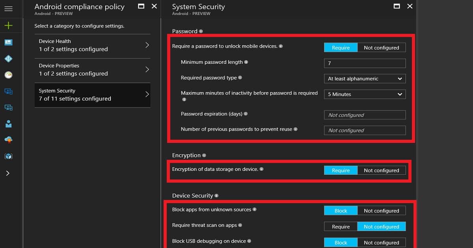Maximize the System Security blade
Screen dimensions: 473x248
pyautogui.click(x=397, y=6)
